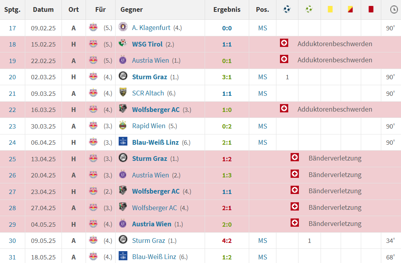The image size is (401, 263).
Task: Click the red card column icon
Action: (x=371, y=9)
